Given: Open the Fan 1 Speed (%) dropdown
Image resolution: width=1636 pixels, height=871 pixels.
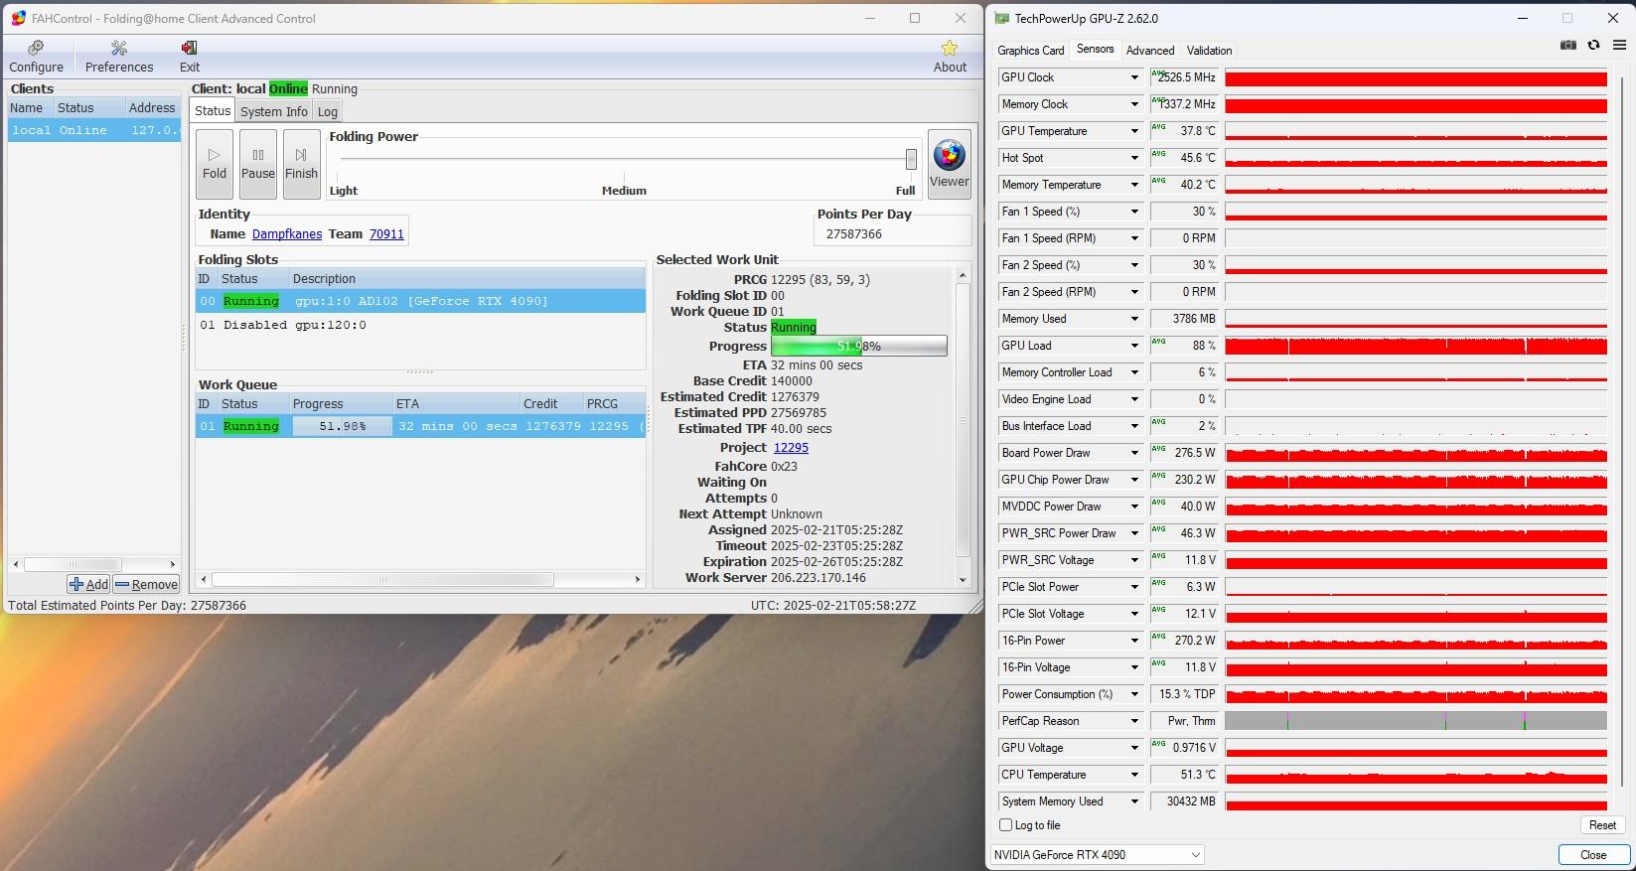Looking at the screenshot, I should 1134,212.
